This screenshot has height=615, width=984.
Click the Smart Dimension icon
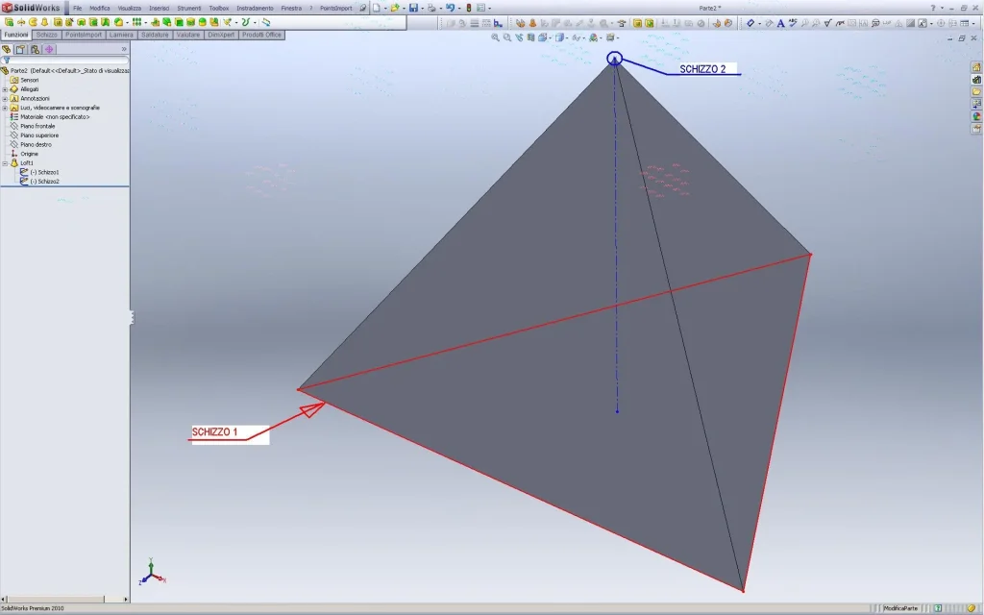[750, 23]
